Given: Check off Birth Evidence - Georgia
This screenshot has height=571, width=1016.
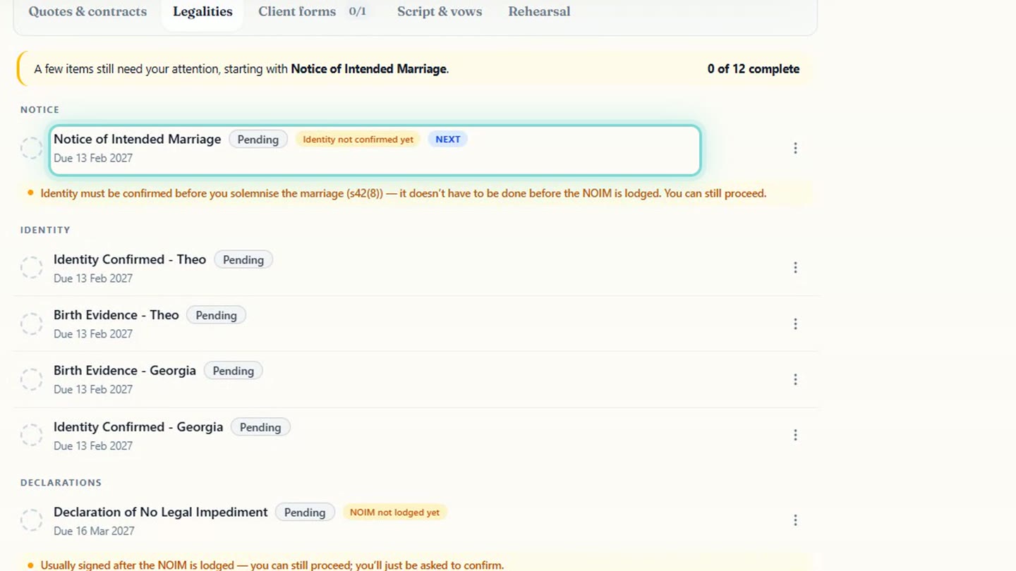Looking at the screenshot, I should coord(31,380).
